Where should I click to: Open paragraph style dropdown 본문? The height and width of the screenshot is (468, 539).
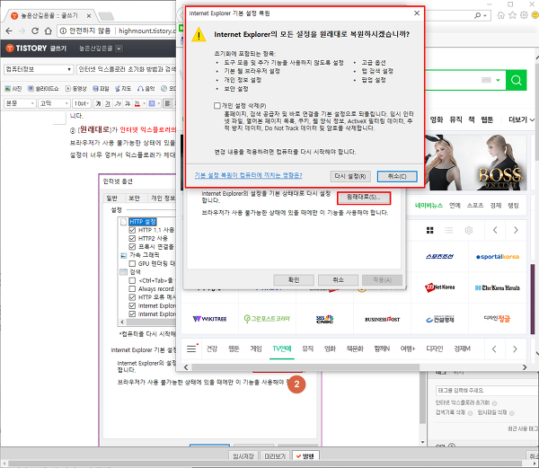(20, 103)
